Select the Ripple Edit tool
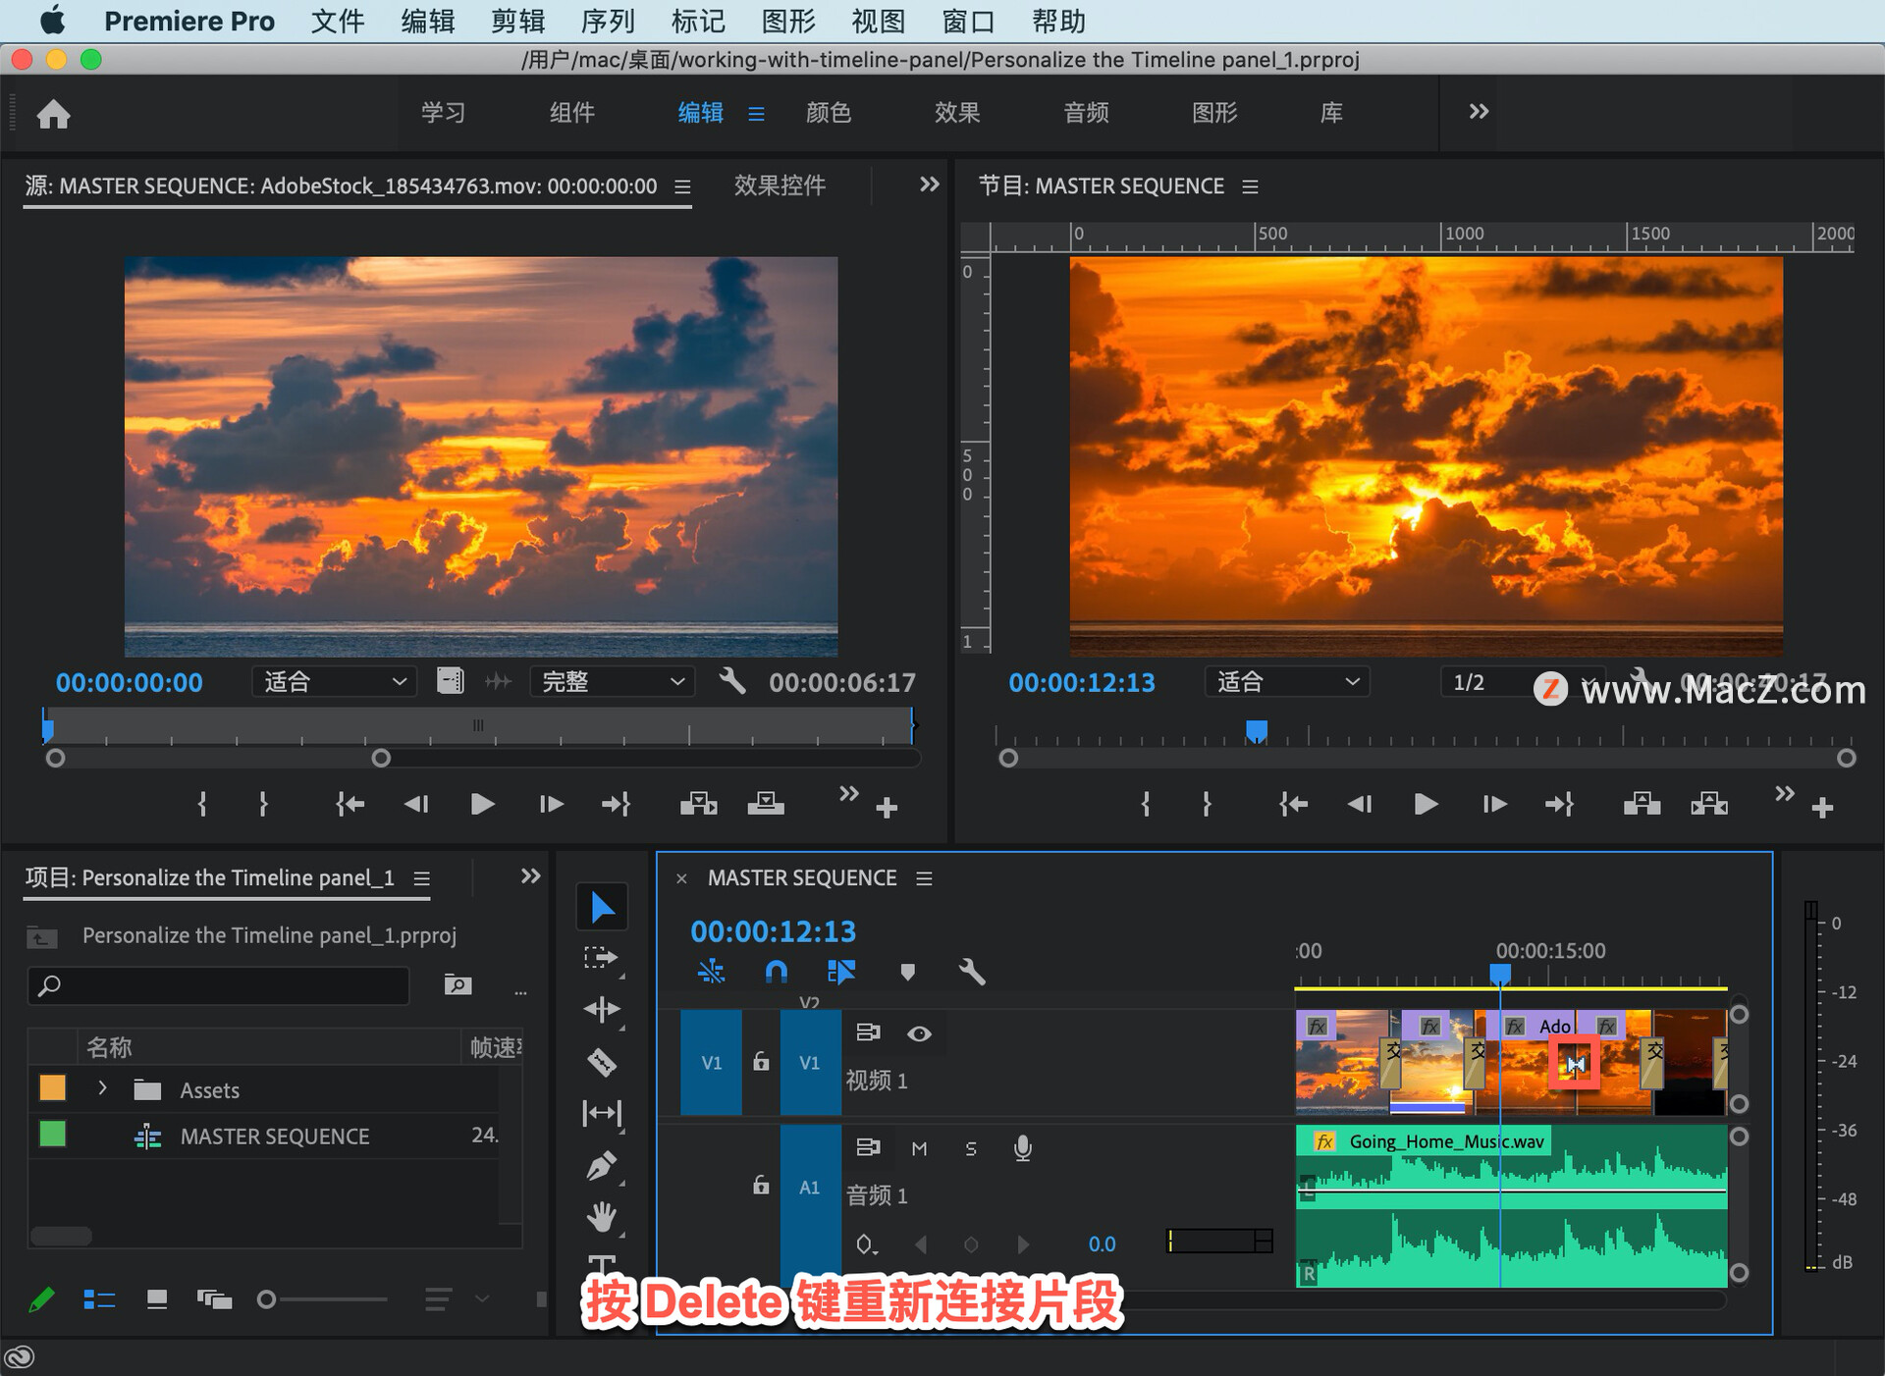Viewport: 1885px width, 1376px height. [x=601, y=1009]
